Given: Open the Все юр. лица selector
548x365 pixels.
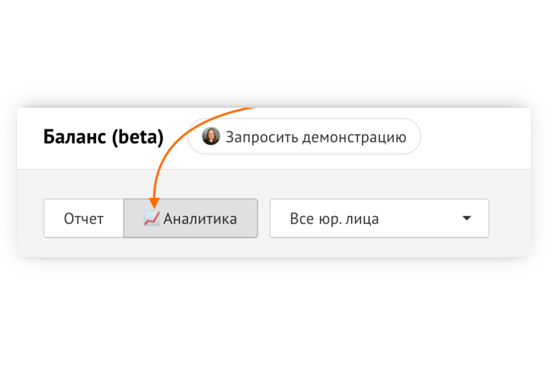Looking at the screenshot, I should click(379, 218).
